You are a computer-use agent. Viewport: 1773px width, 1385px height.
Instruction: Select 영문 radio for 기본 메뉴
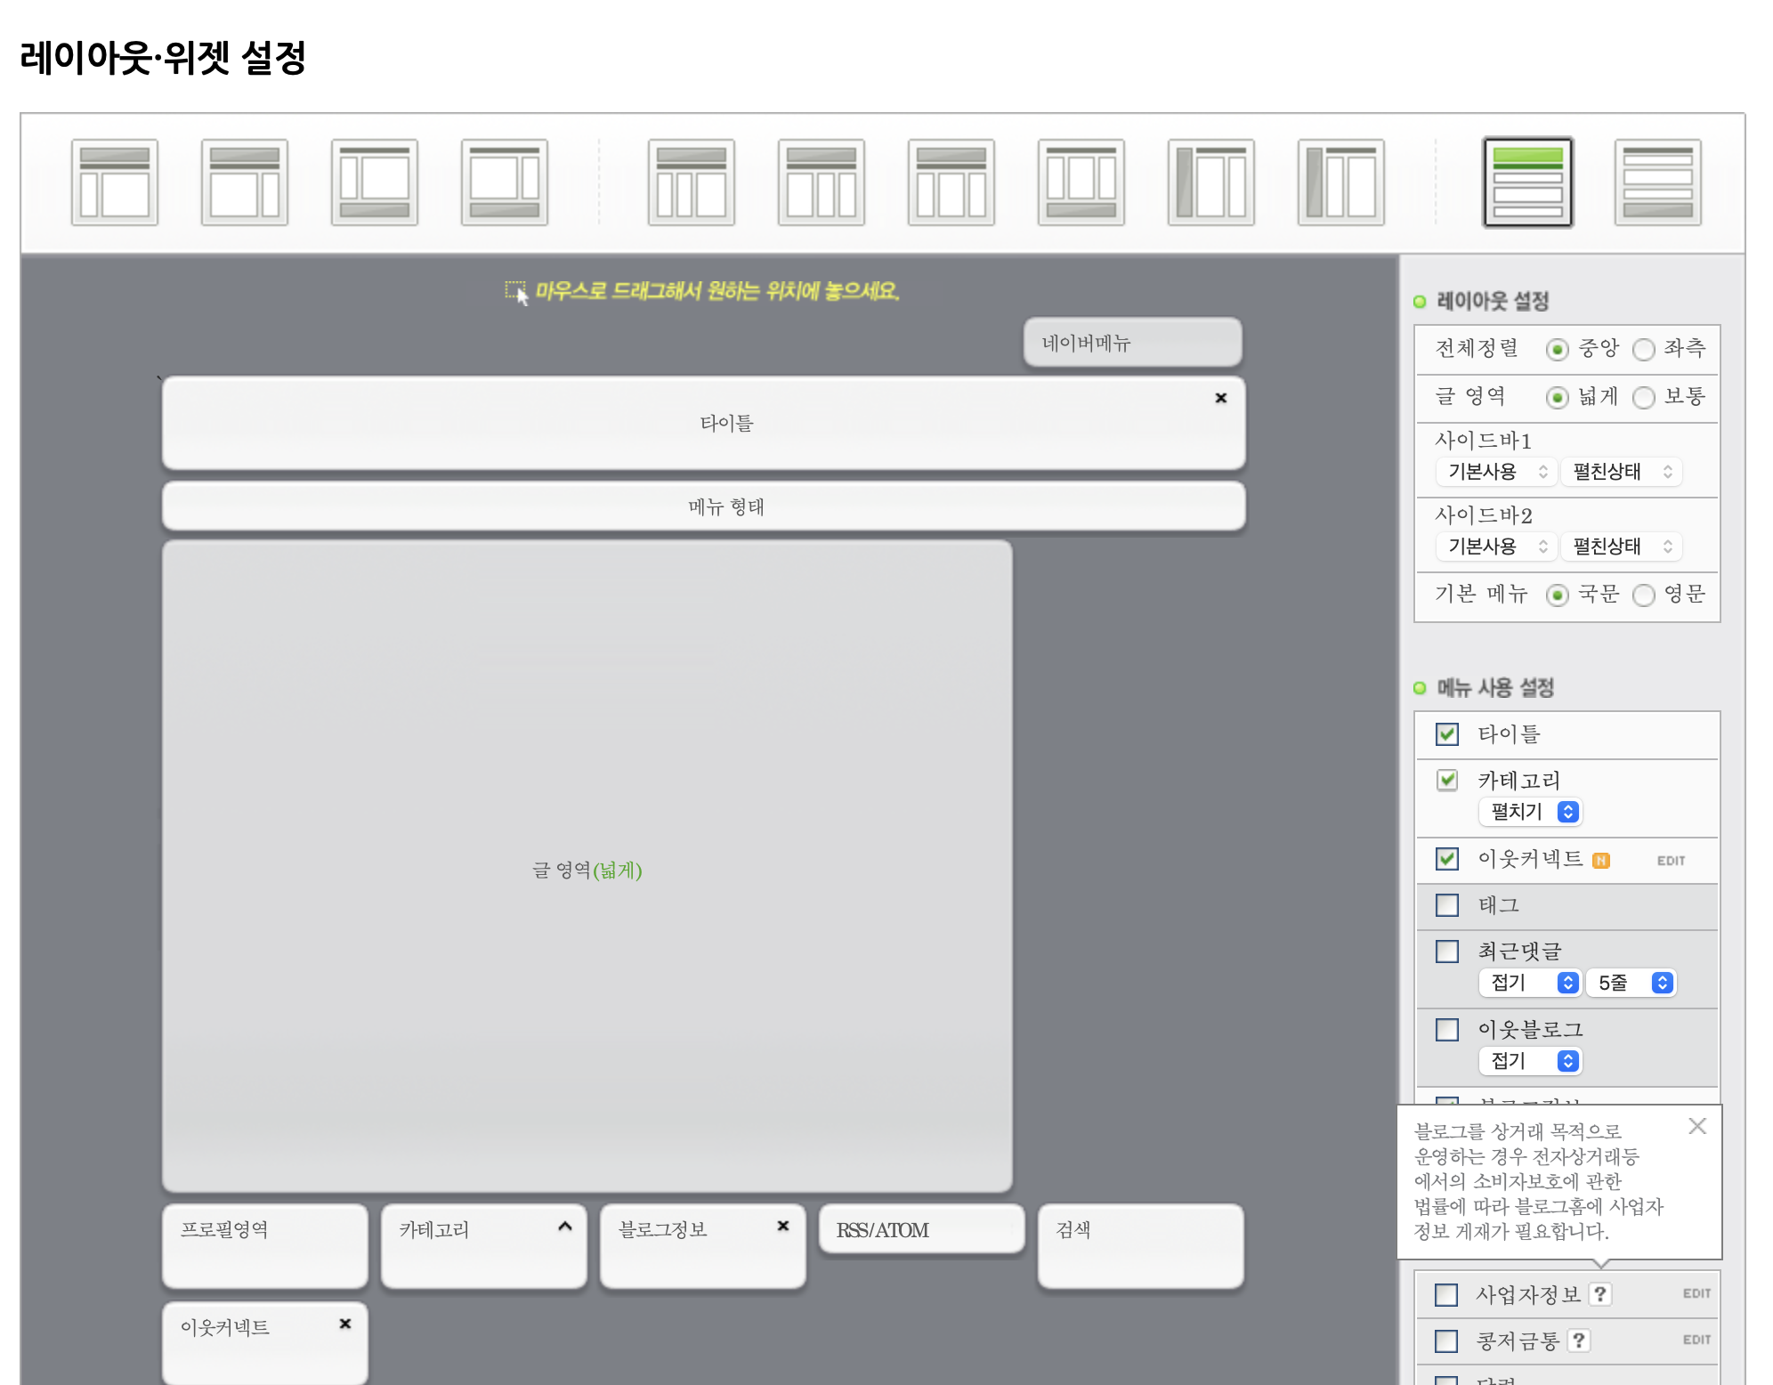pos(1644,595)
